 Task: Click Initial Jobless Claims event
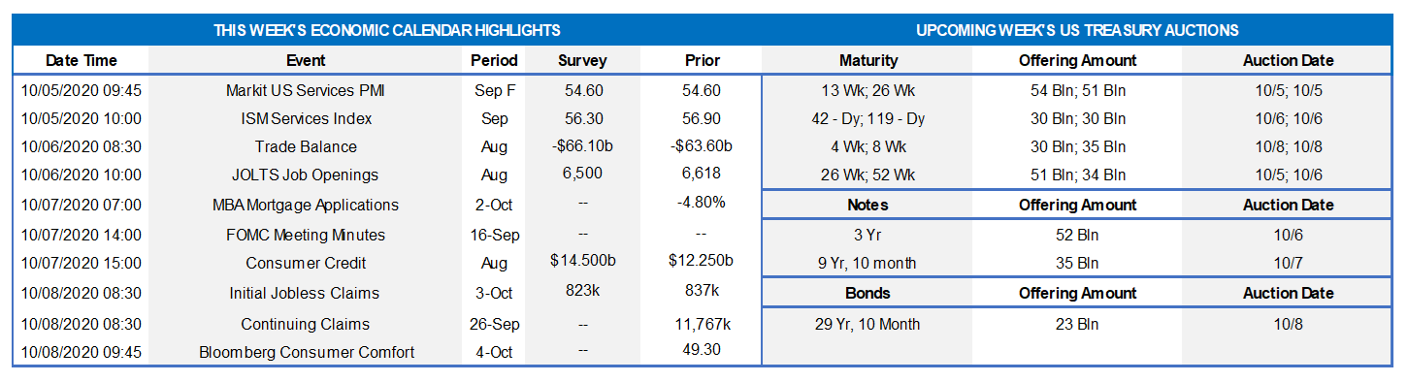pos(306,293)
